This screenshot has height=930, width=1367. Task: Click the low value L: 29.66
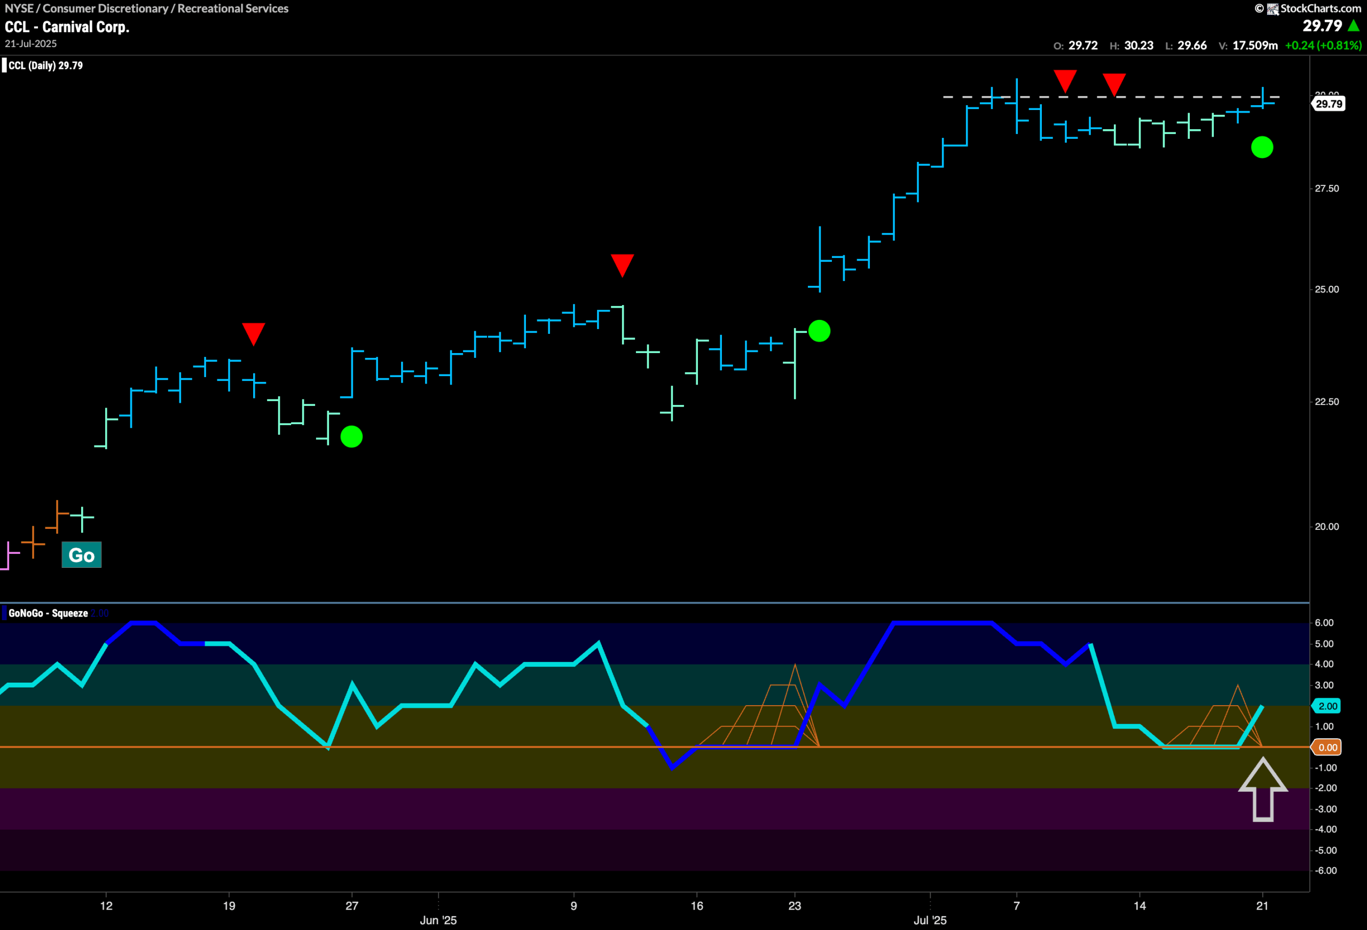(x=1186, y=45)
